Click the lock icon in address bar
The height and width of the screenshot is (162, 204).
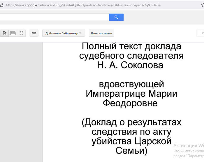(1, 5)
